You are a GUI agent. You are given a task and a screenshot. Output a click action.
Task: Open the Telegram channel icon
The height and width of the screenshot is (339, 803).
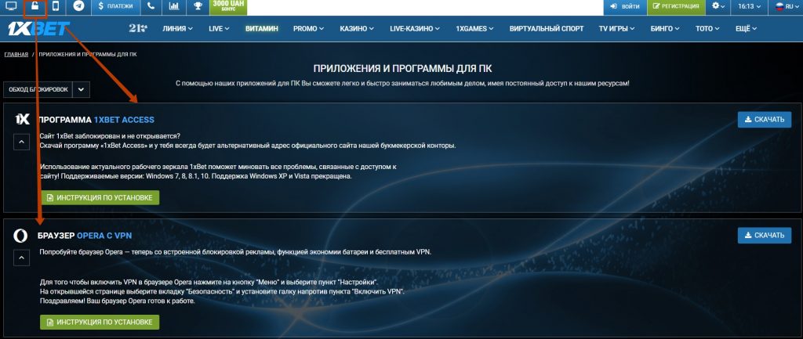(78, 6)
